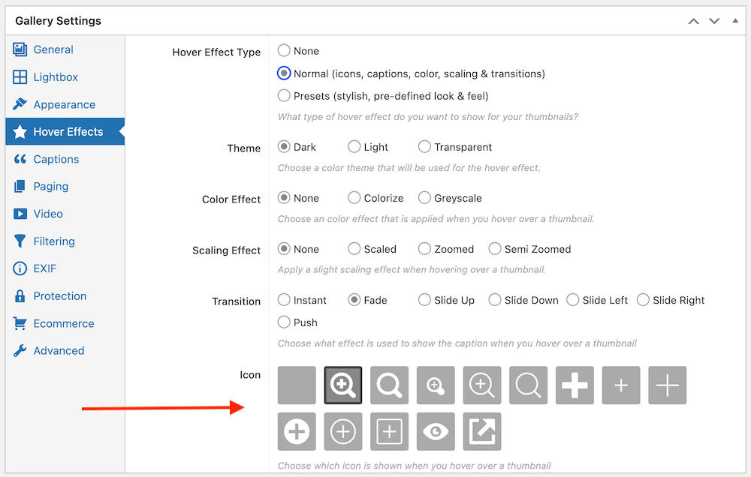Pick the square-bordered plus hover icon

[x=389, y=431]
